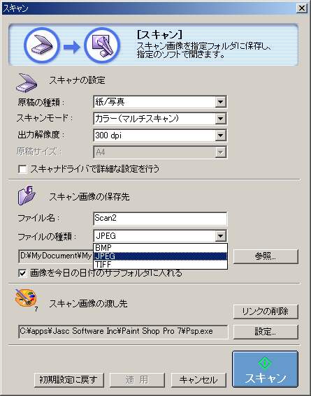Click the リンクの削除 button
The image size is (311, 396).
(x=266, y=311)
